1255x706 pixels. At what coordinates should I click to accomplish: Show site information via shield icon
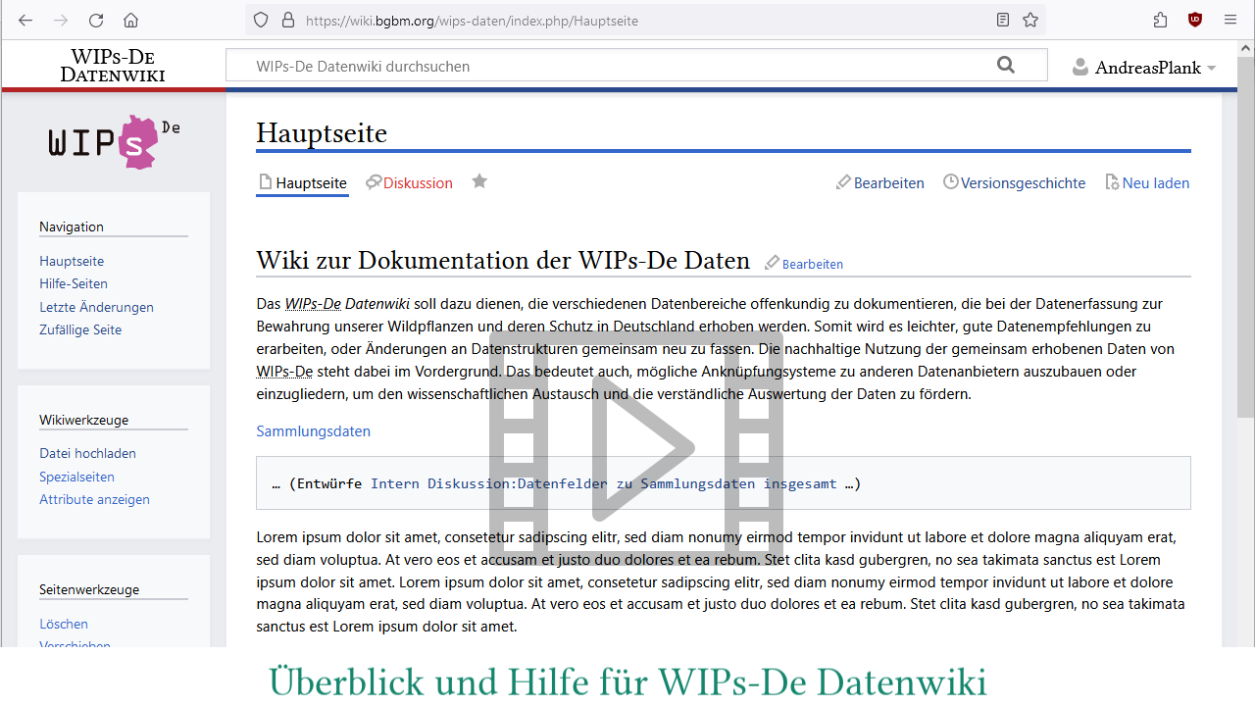pos(260,20)
